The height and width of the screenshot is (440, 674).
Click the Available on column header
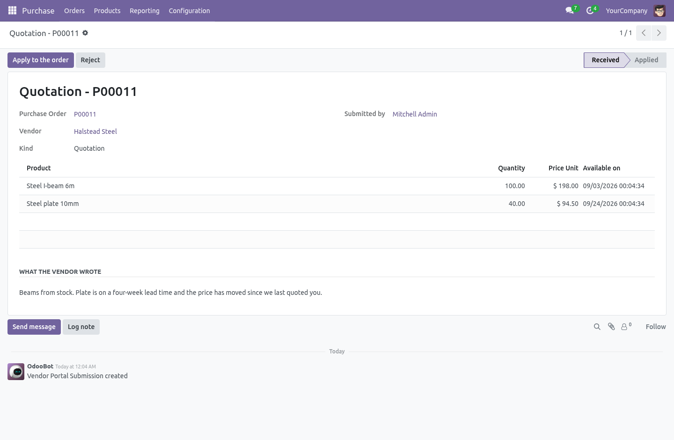(601, 168)
